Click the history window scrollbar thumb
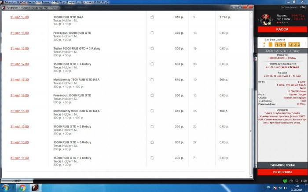Screen dimensions: 308x192 (251, 130)
